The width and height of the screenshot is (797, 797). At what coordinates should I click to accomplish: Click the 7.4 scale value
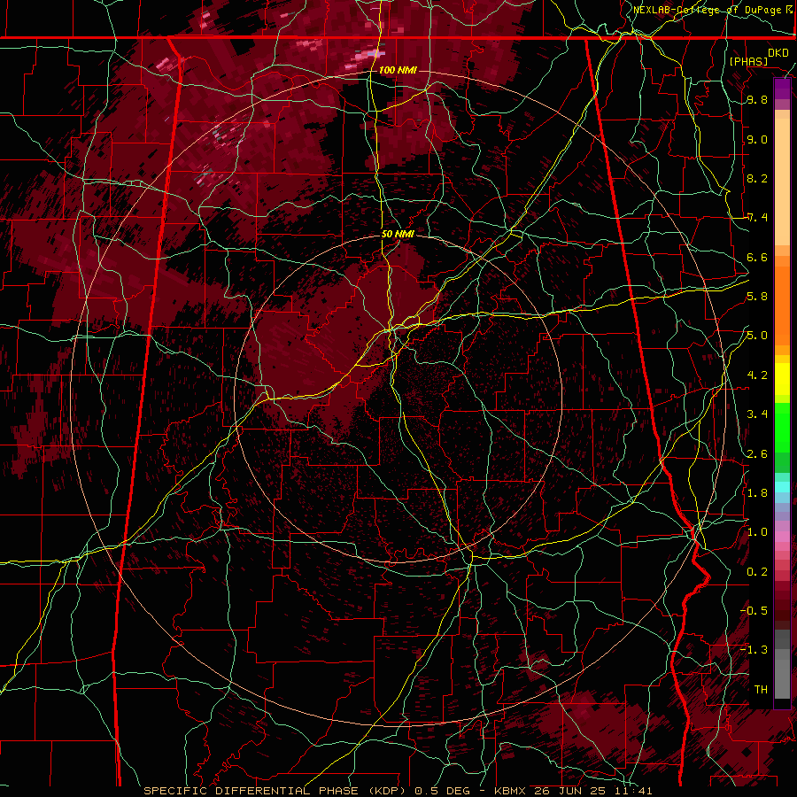[757, 218]
